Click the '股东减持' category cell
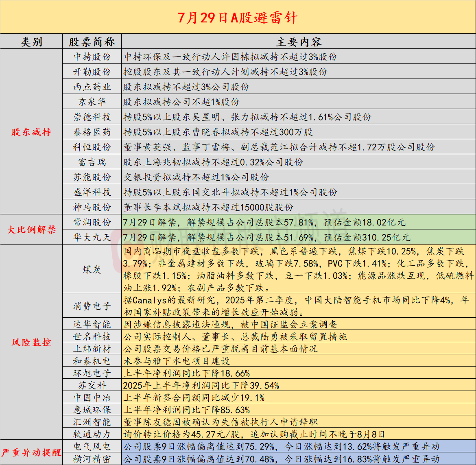This screenshot has width=476, height=465. (x=31, y=132)
